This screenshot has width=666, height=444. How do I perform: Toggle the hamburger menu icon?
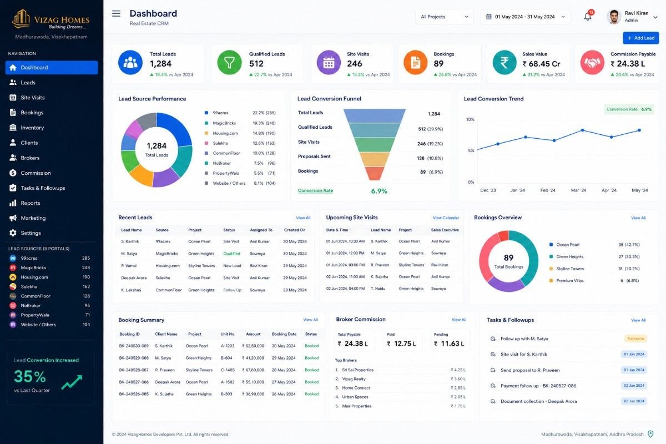click(116, 13)
